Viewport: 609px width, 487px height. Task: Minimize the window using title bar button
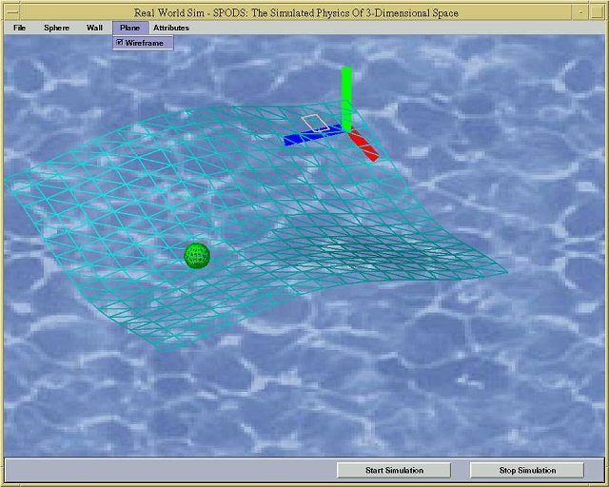click(x=580, y=12)
